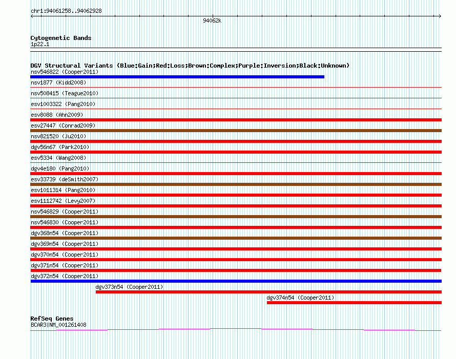Click the esv33739 (deSmith2007) label

click(65, 179)
